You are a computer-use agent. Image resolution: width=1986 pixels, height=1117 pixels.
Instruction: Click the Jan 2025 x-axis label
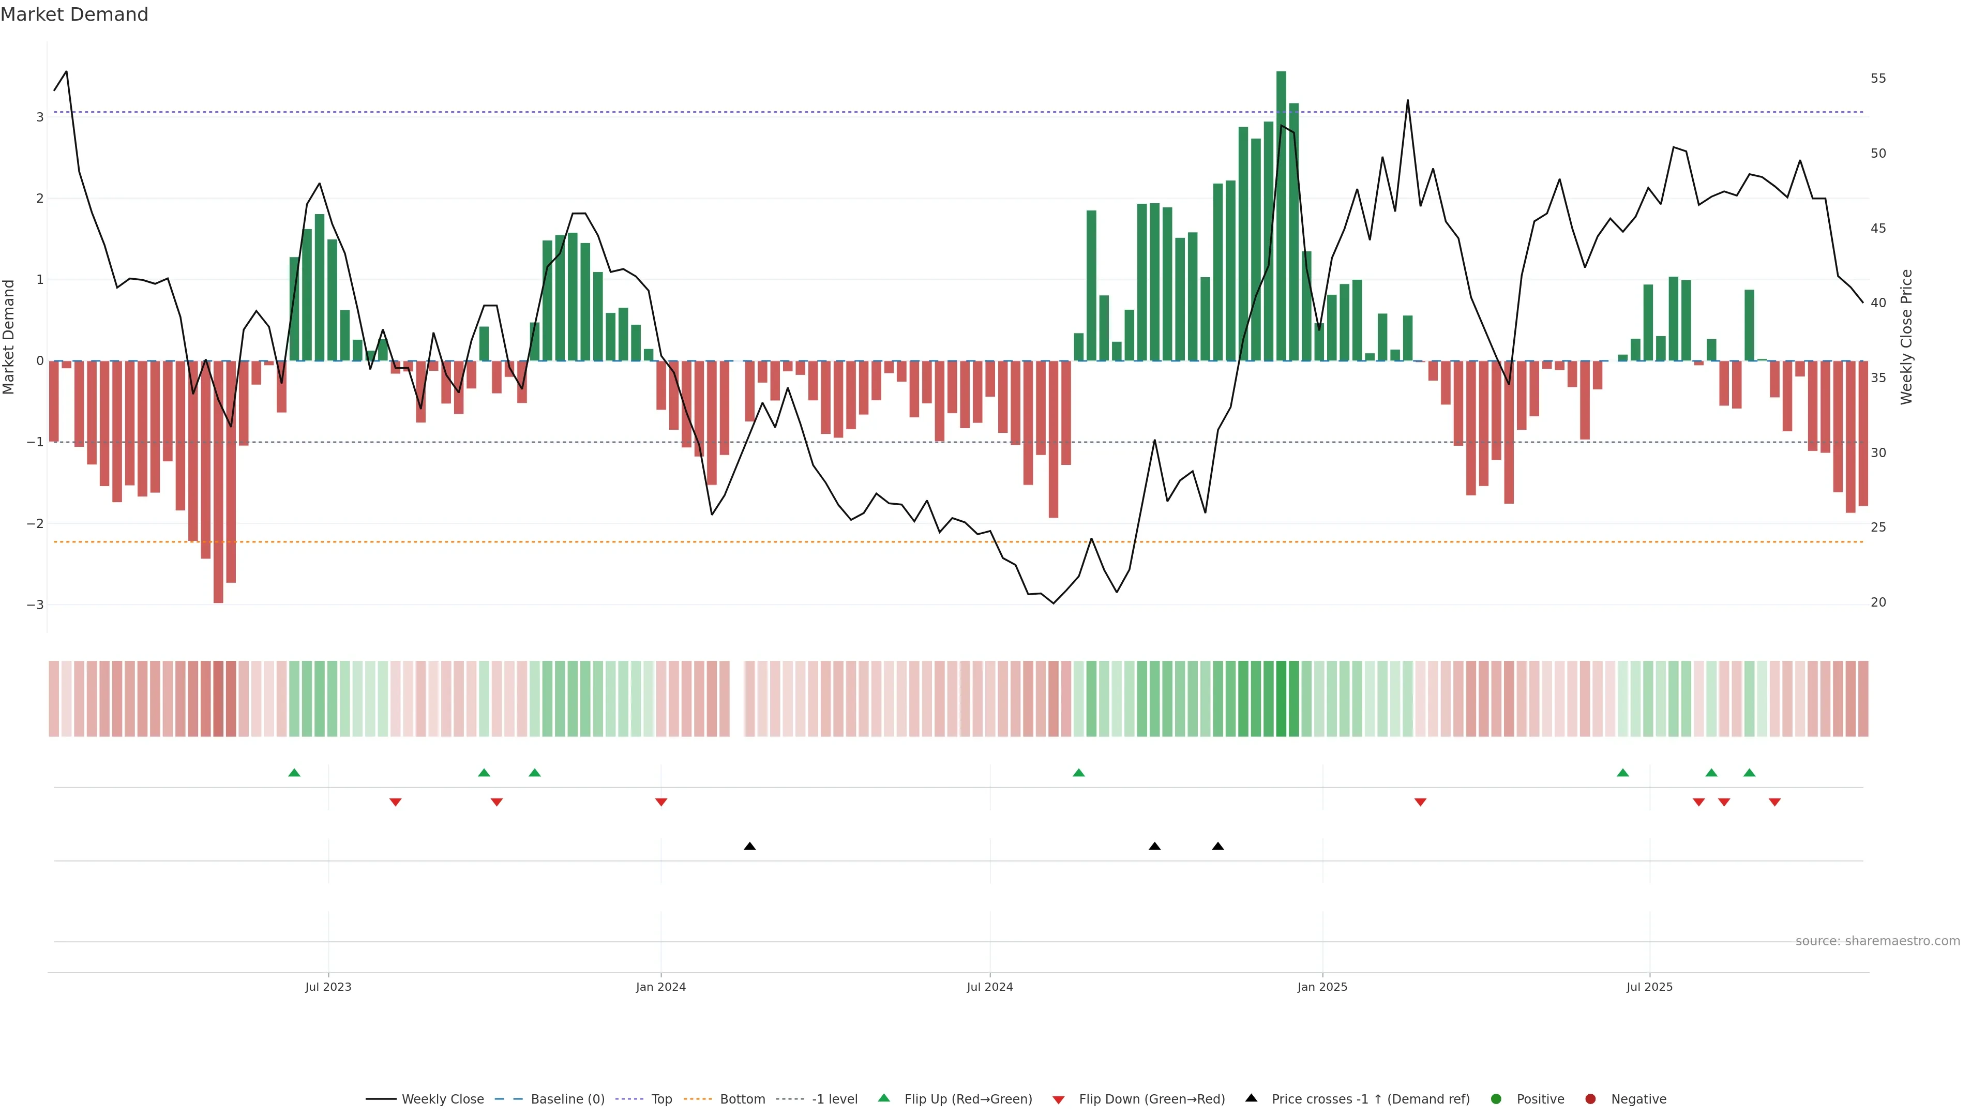tap(1322, 987)
